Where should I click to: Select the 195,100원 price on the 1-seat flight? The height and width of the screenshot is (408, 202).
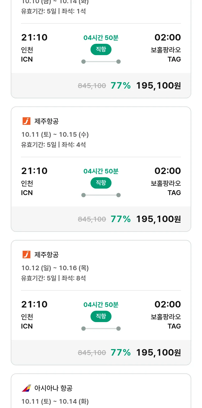(x=158, y=86)
